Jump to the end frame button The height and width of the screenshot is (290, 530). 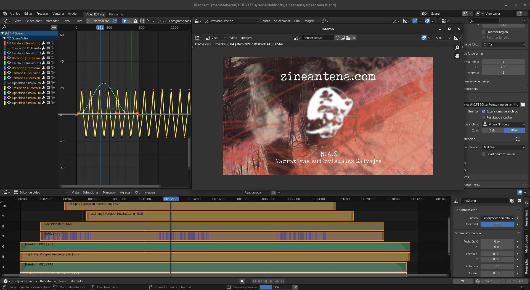point(282,281)
